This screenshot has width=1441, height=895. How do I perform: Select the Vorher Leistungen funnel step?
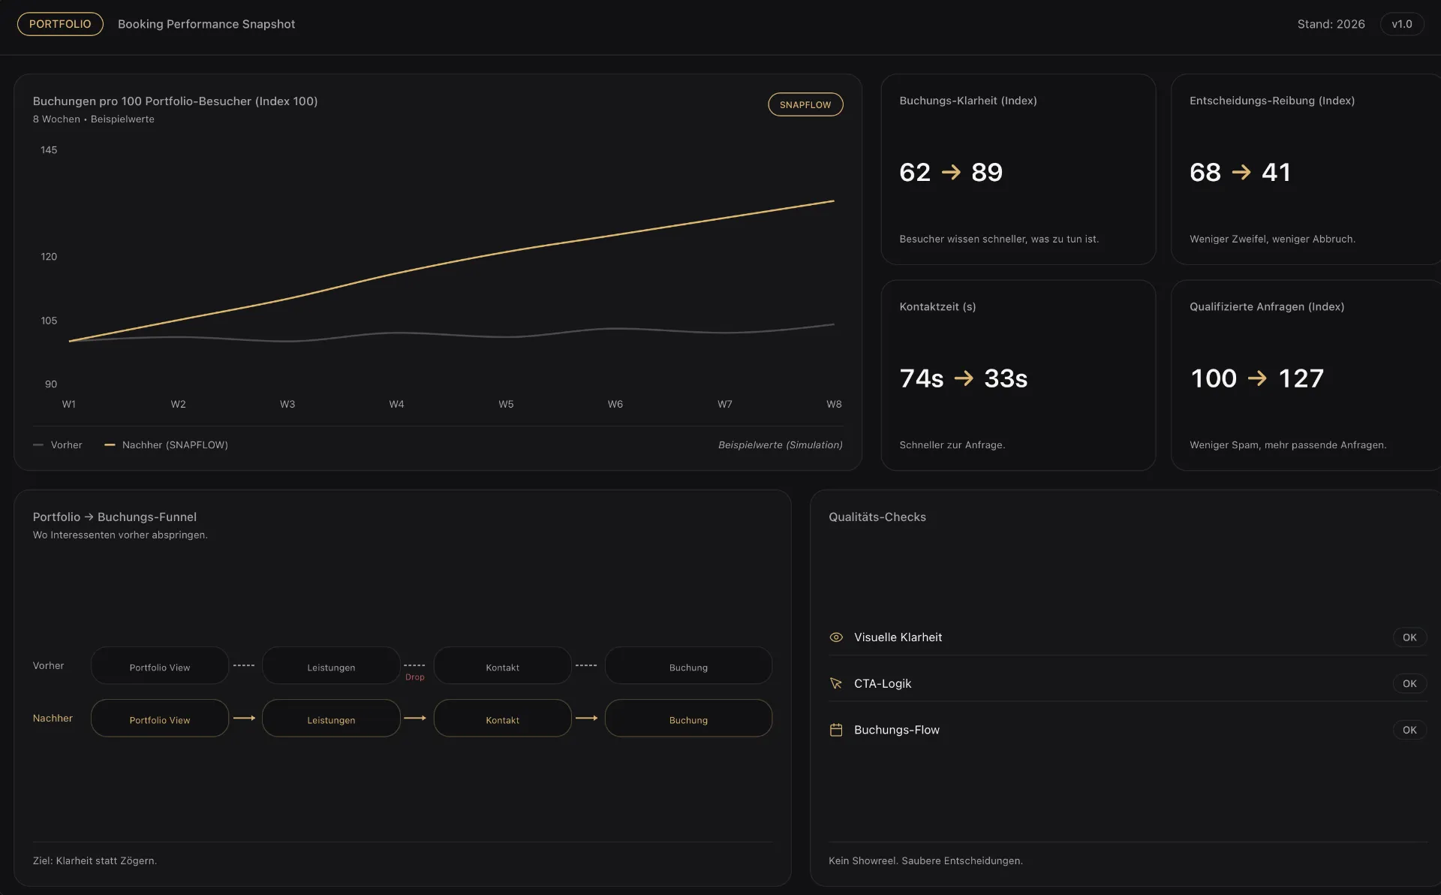(331, 666)
